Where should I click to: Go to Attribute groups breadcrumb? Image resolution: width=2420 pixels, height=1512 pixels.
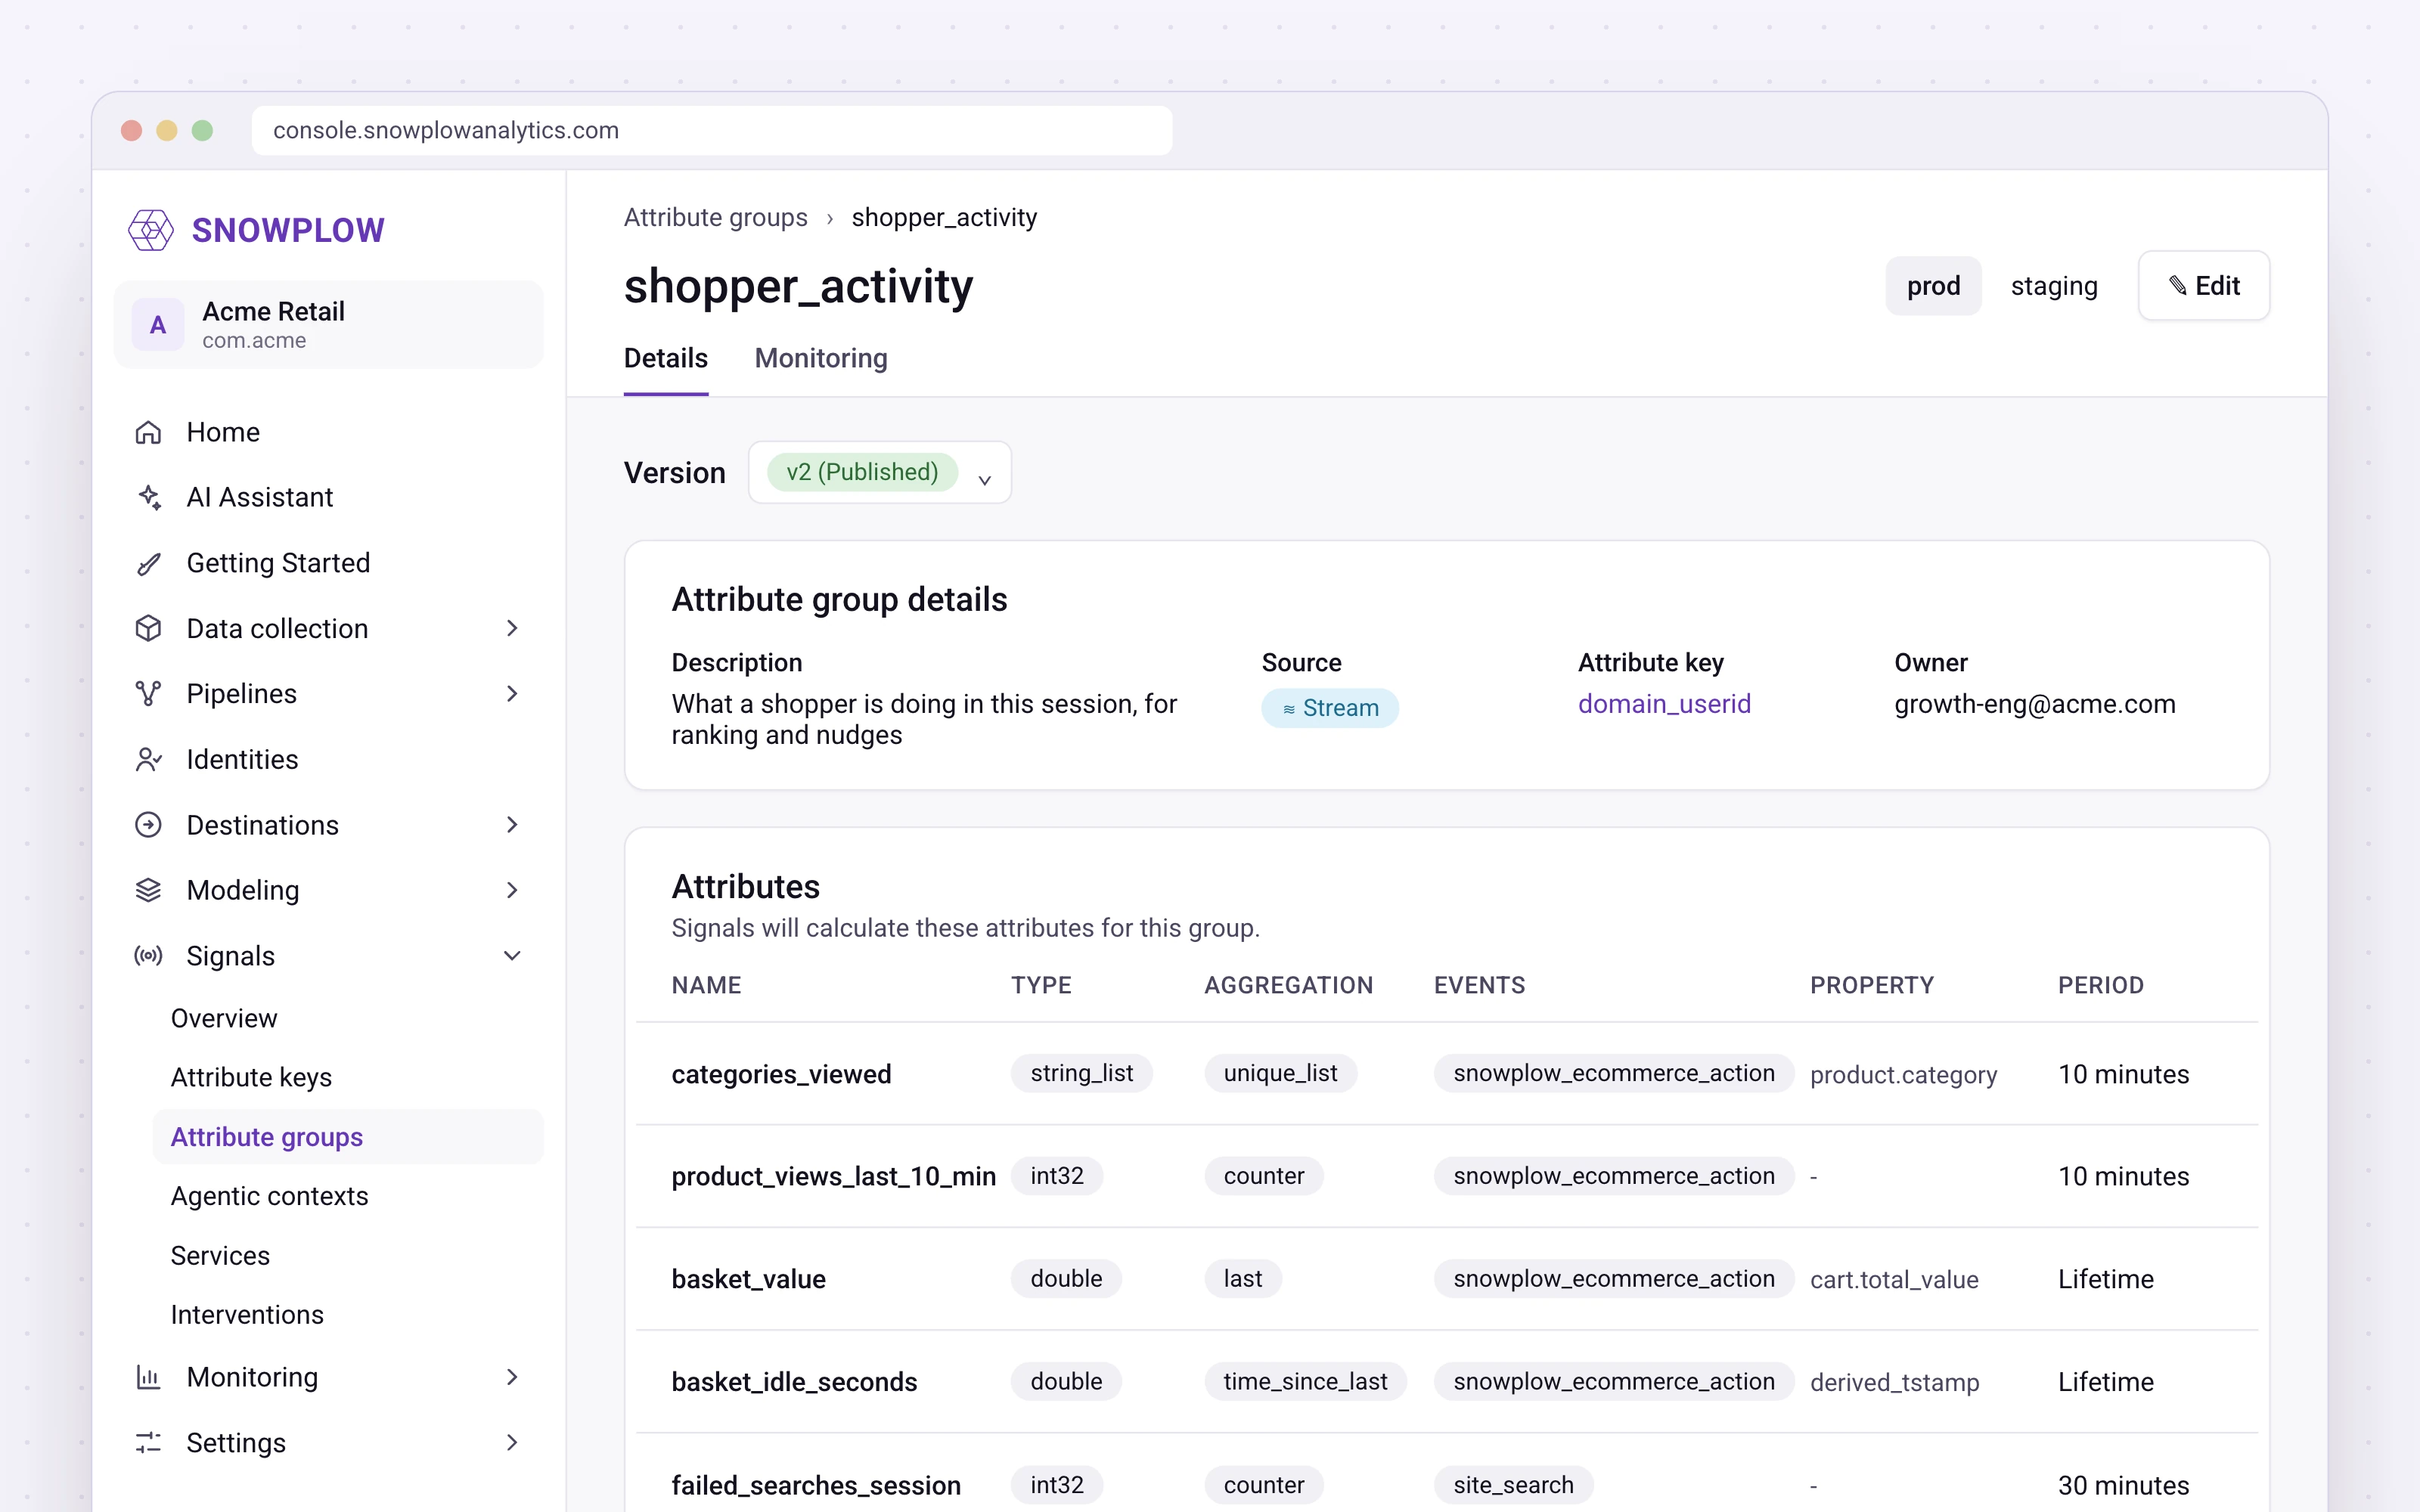click(715, 217)
